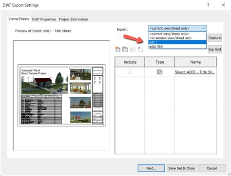Click the help question mark icon
The width and height of the screenshot is (231, 176).
coord(208,5)
